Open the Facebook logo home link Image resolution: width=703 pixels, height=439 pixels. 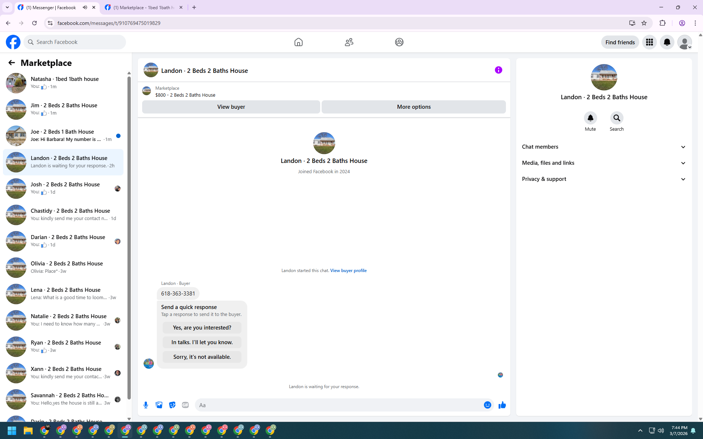pos(13,42)
